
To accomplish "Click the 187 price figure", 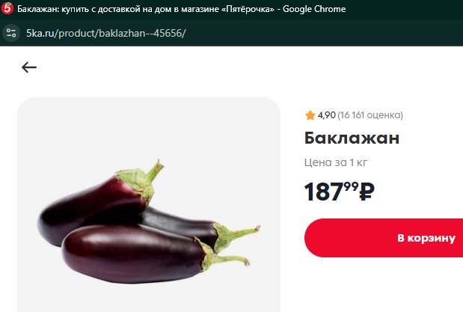I will point(324,192).
